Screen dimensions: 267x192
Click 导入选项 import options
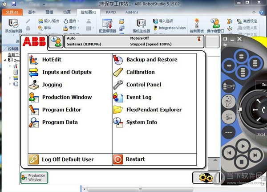[163, 21]
